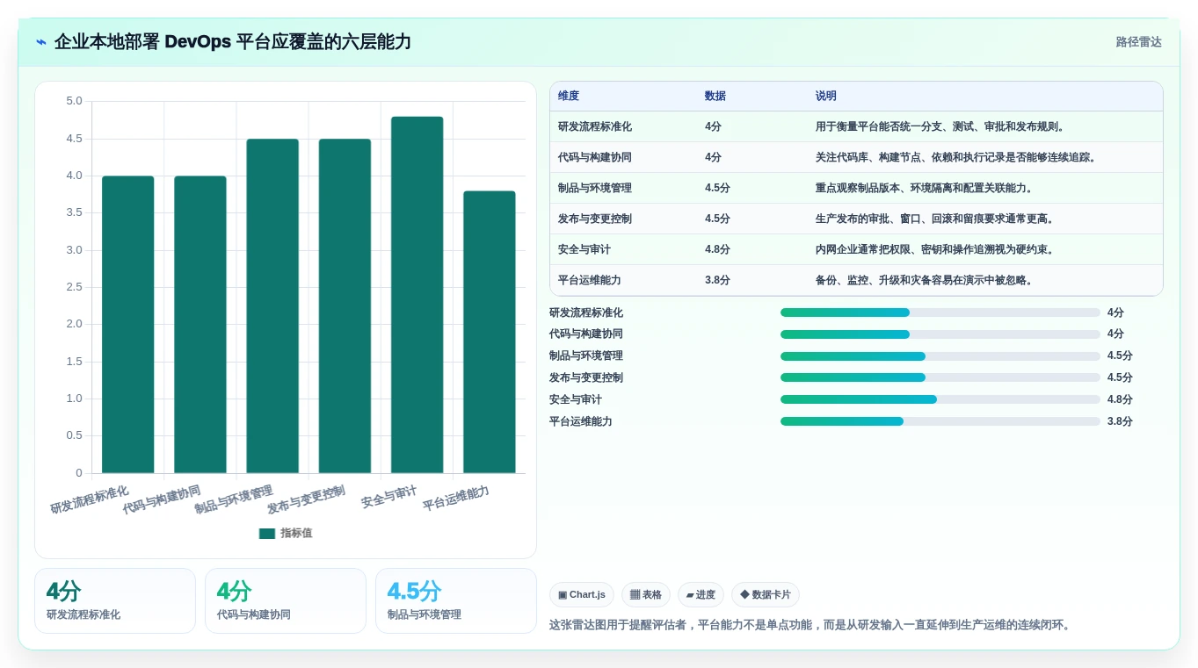Click description starting 关注代码库、构建节点
Viewport: 1198px width, 668px height.
(x=957, y=158)
